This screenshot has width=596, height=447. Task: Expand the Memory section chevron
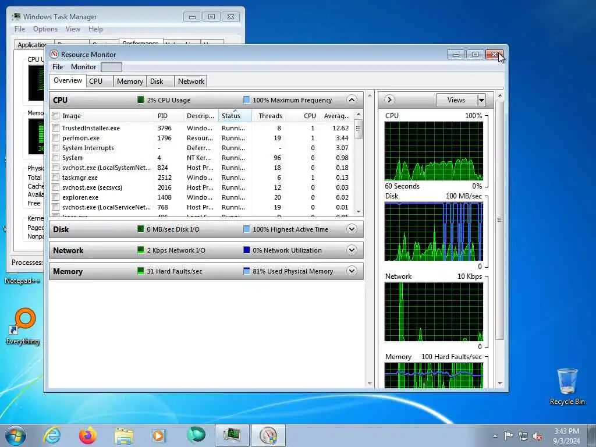[352, 271]
